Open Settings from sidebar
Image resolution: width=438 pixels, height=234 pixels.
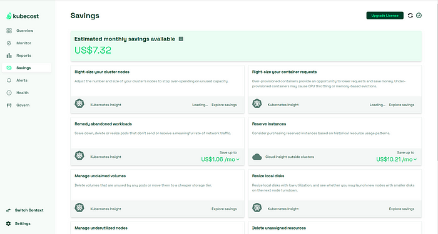point(23,223)
